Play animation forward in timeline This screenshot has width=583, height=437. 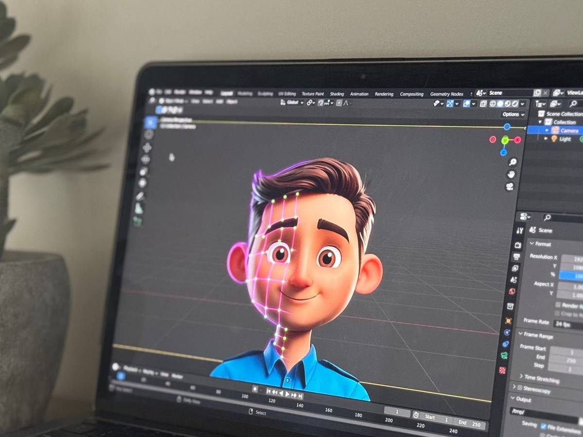pos(288,394)
